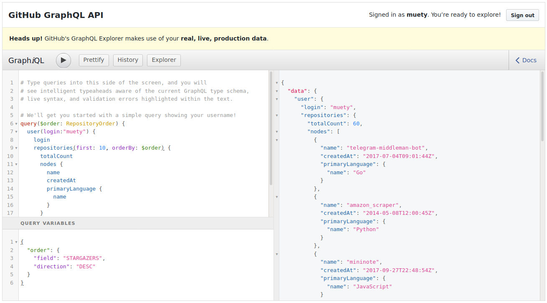This screenshot has height=303, width=547.
Task: Click the "DESC" direction value
Action: click(x=86, y=266)
